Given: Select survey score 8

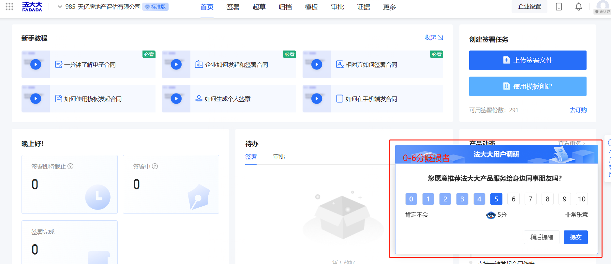Looking at the screenshot, I should click(x=547, y=199).
